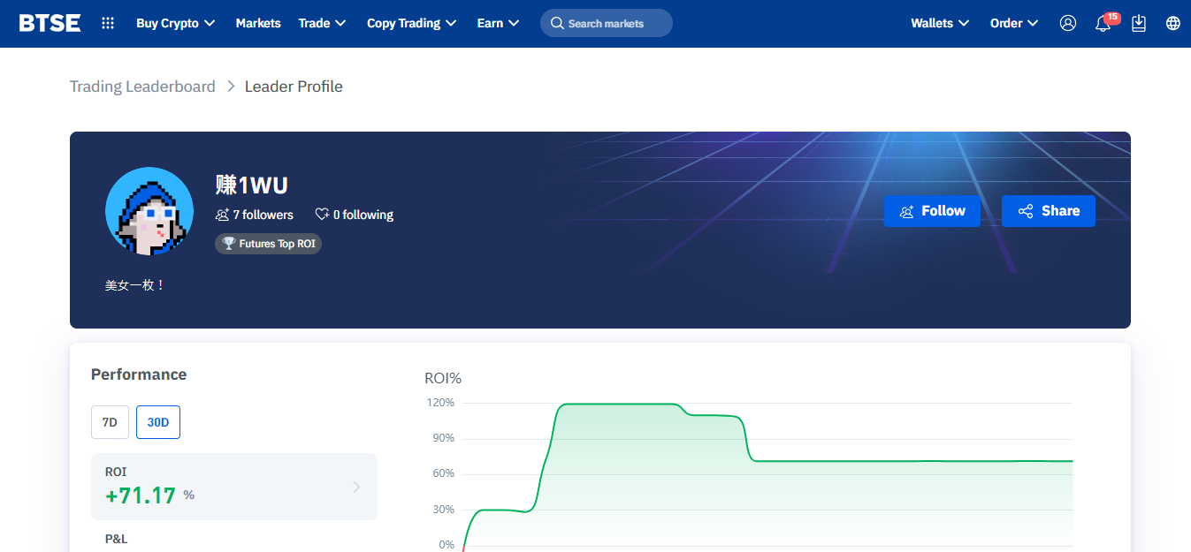Click the 120% axis label
Viewport: 1191px width, 552px height.
tap(440, 403)
